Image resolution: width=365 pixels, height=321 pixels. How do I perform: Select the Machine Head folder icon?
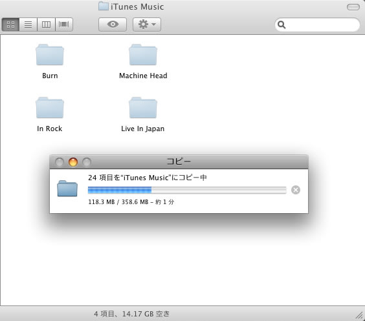pyautogui.click(x=143, y=55)
